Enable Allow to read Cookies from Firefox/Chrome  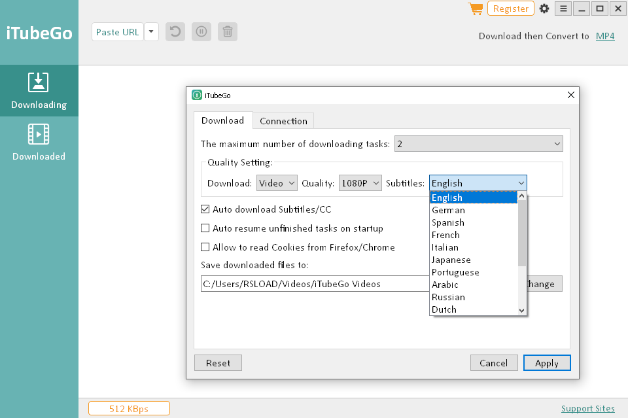(x=205, y=247)
